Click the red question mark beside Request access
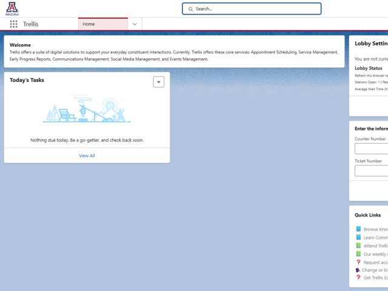This screenshot has height=291, width=388. point(358,262)
